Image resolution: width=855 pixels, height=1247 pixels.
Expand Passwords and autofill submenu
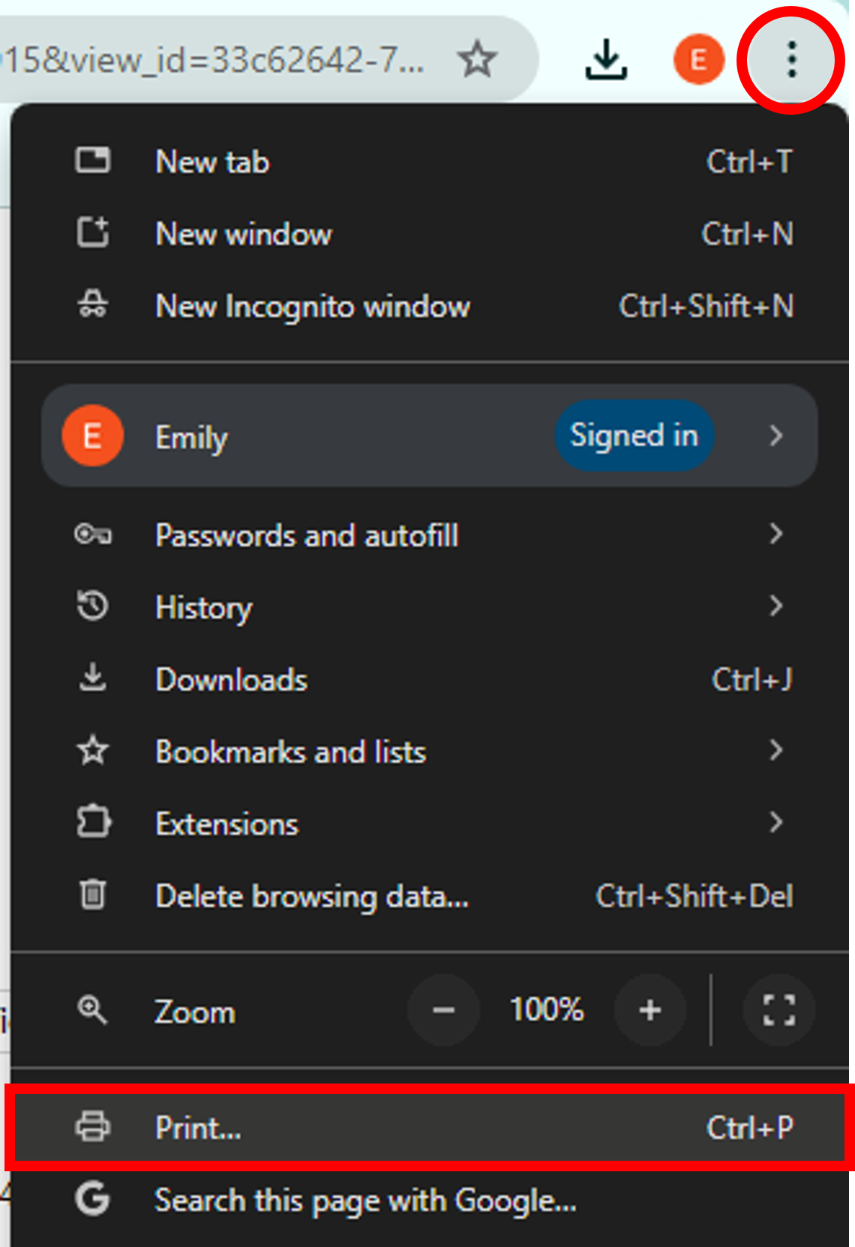point(776,535)
